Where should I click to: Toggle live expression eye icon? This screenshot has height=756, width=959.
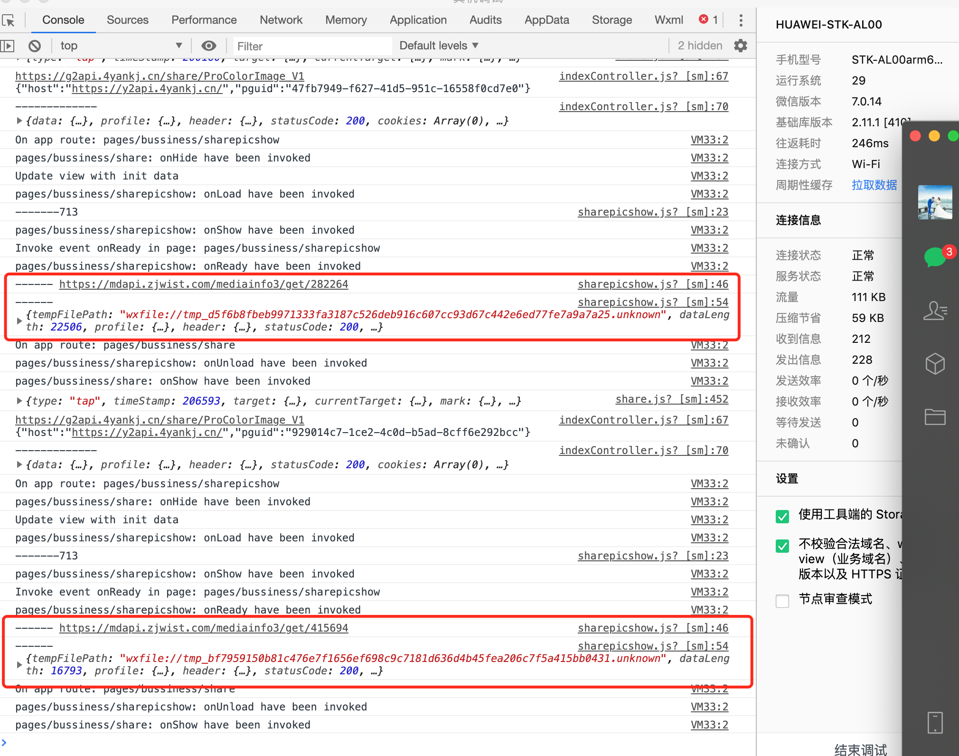pos(208,46)
